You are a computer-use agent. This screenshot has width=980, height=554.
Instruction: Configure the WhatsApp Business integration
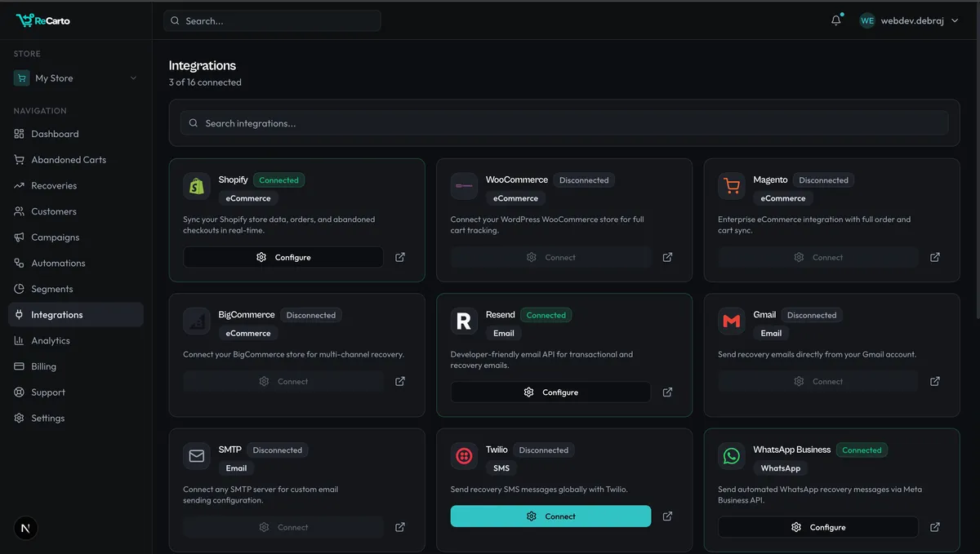pos(818,527)
